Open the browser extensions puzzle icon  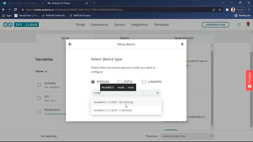tap(227, 10)
